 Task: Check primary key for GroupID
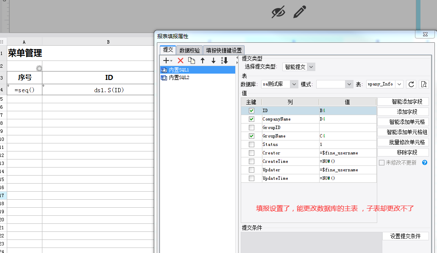pos(251,127)
